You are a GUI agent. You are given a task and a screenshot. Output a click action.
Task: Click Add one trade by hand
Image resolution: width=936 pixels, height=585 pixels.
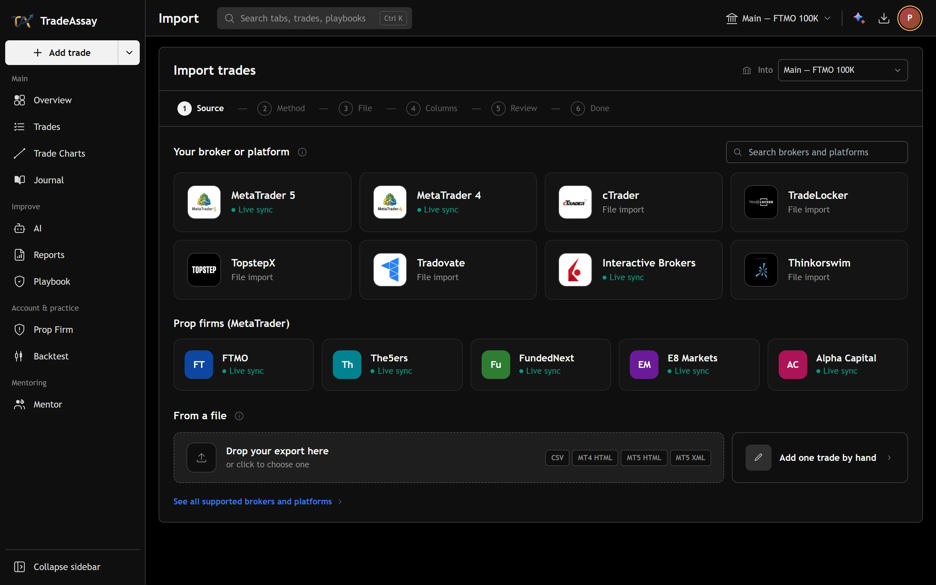point(820,457)
